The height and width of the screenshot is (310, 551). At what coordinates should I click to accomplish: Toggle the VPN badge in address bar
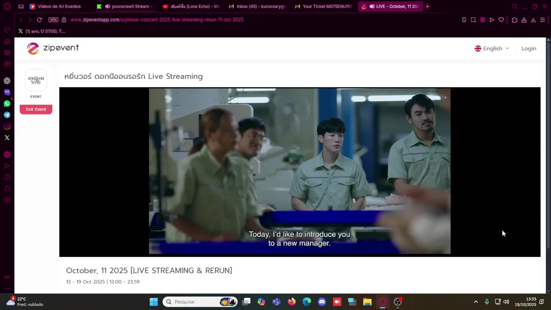click(53, 20)
